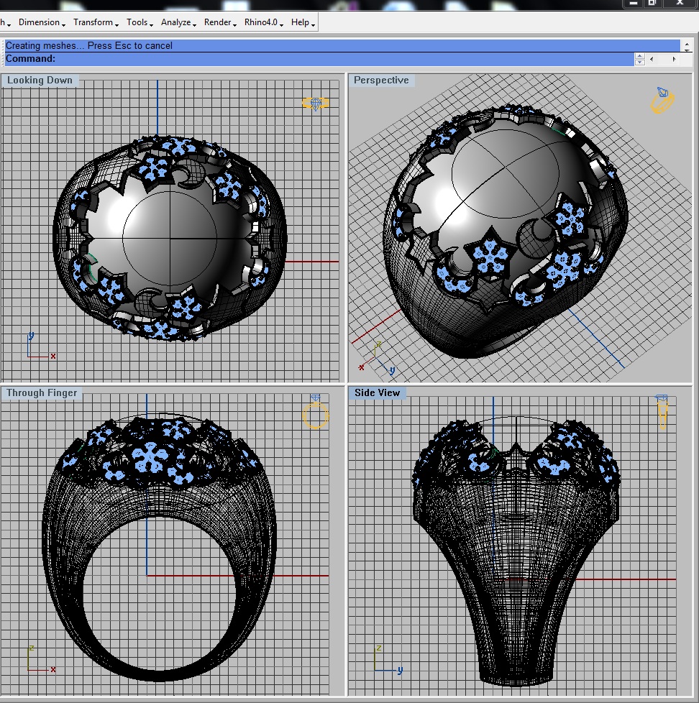Minimize the application window
The height and width of the screenshot is (703, 699).
(633, 3)
